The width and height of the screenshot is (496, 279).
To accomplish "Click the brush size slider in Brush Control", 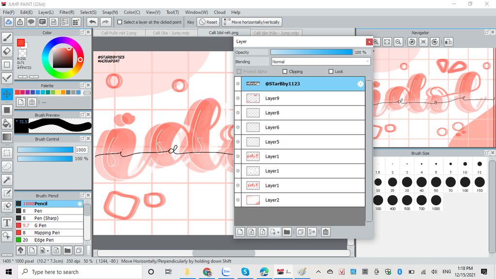I will click(45, 150).
